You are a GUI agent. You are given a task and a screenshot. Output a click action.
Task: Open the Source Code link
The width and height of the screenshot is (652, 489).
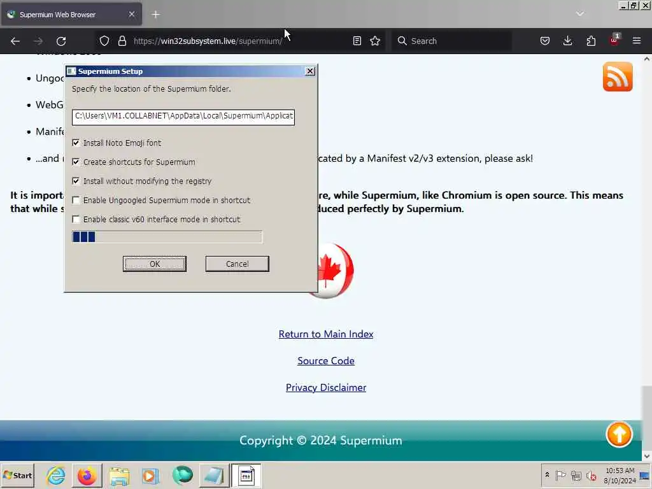326,361
